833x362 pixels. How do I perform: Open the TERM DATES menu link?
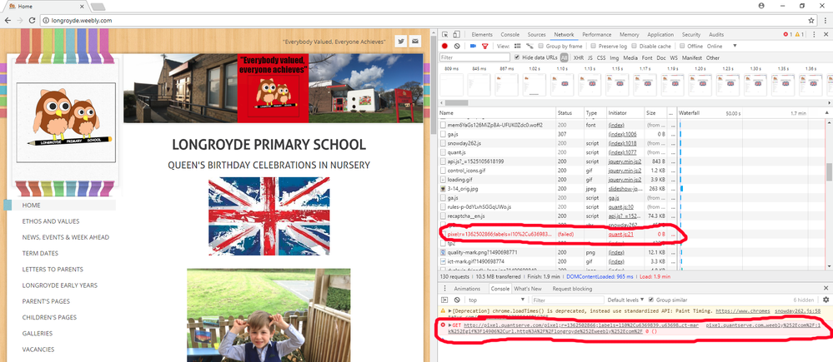pyautogui.click(x=40, y=253)
